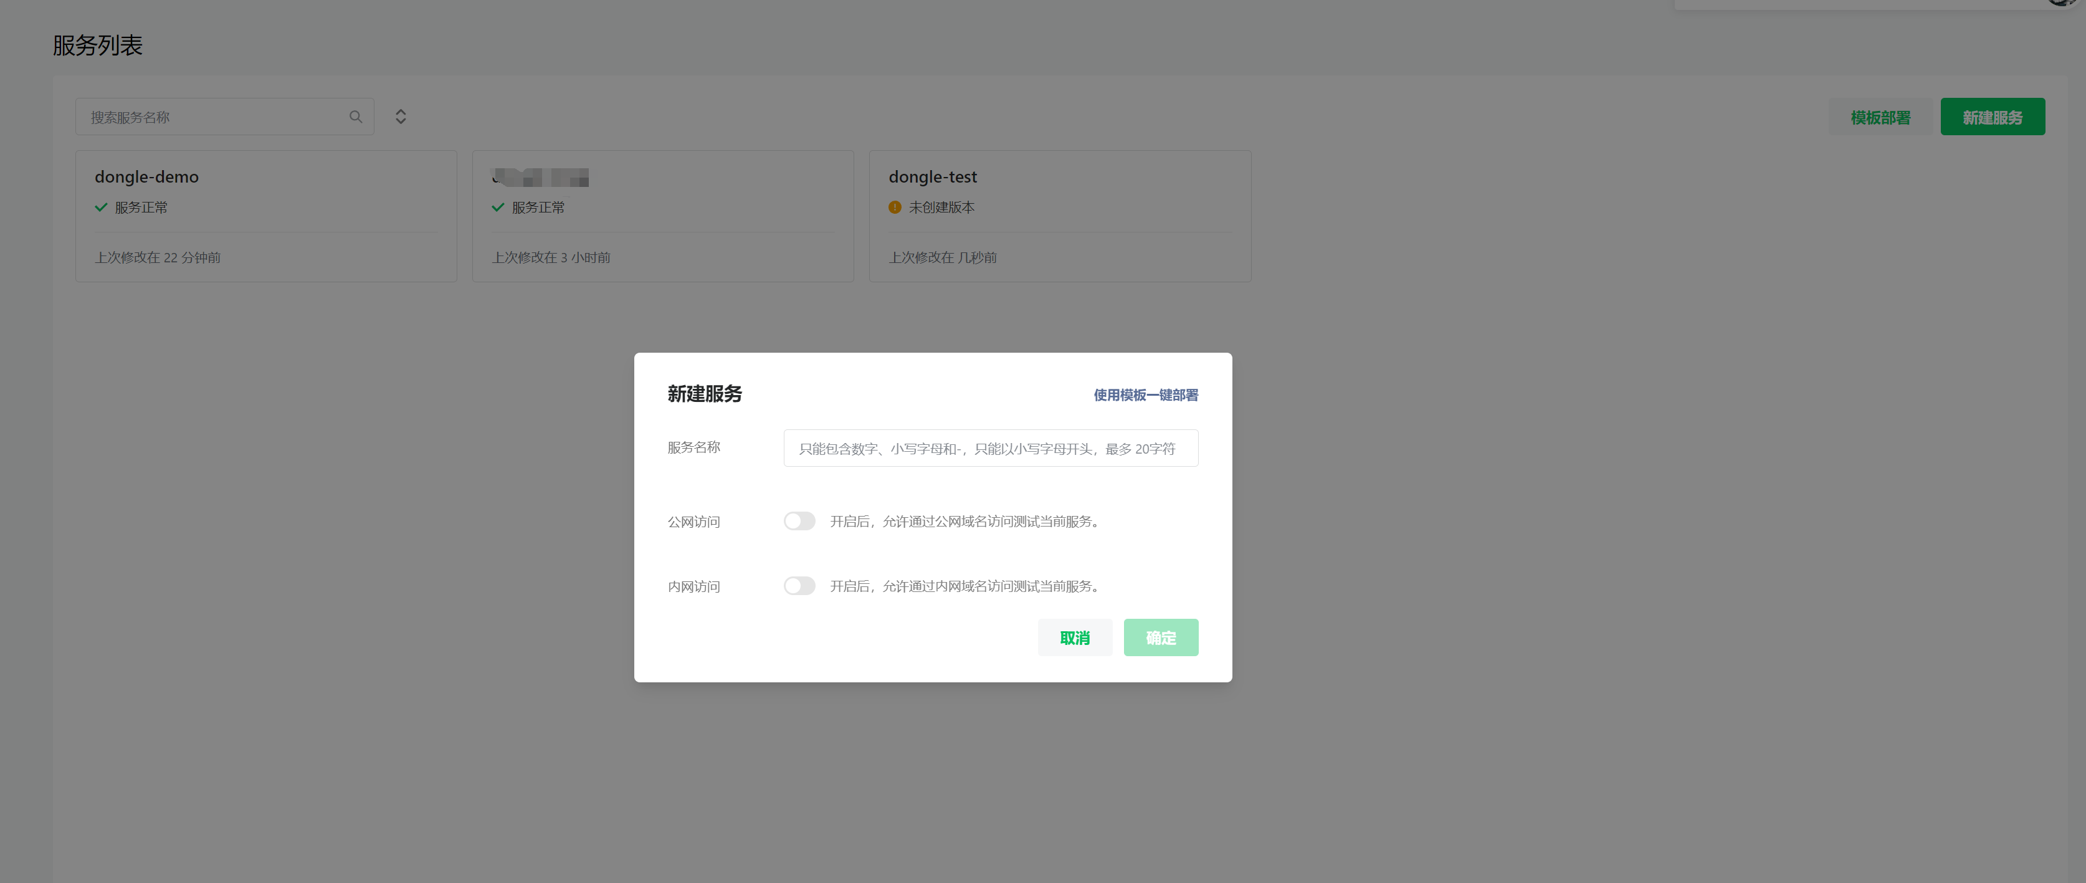Screen dimensions: 2086x883
Task: Click the 确定 button
Action: pyautogui.click(x=1160, y=637)
